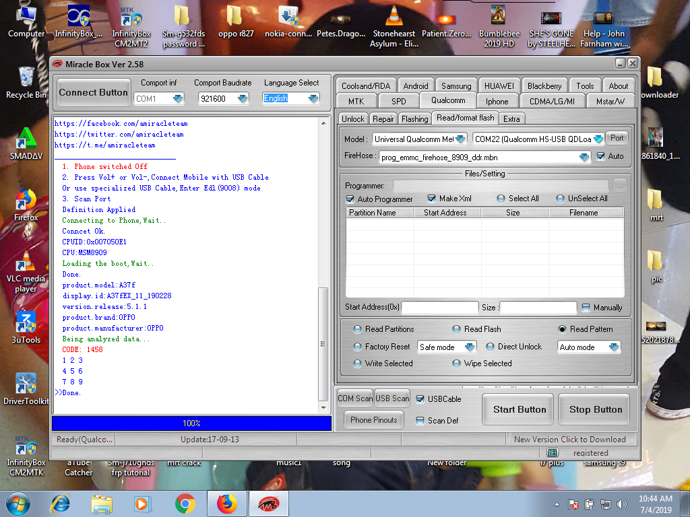Viewport: 690px width, 517px height.
Task: Click the volume icon in system tray
Action: [622, 504]
